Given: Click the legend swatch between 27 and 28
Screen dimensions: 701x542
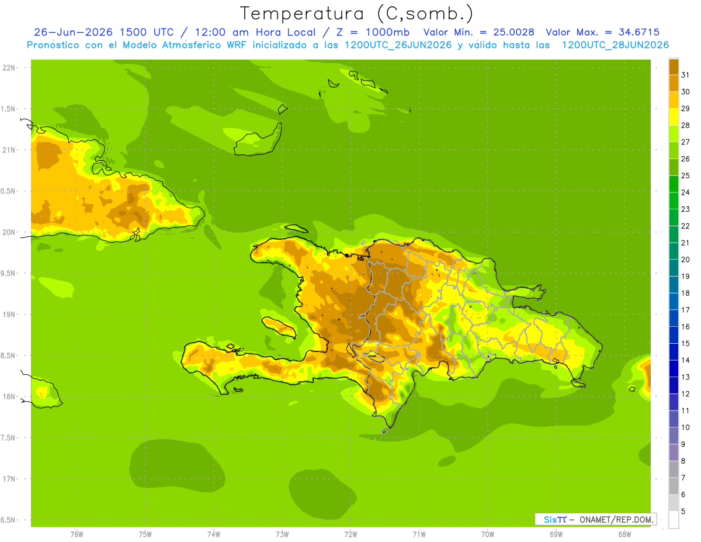Looking at the screenshot, I should 674,133.
